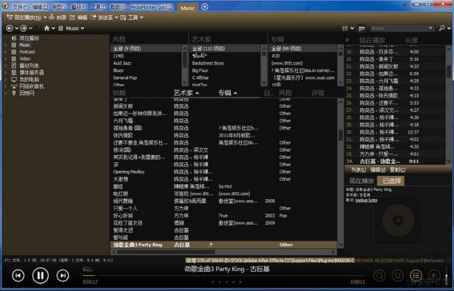Open the 工具 toolbar dropdown
The width and height of the screenshot is (454, 291).
(132, 17)
